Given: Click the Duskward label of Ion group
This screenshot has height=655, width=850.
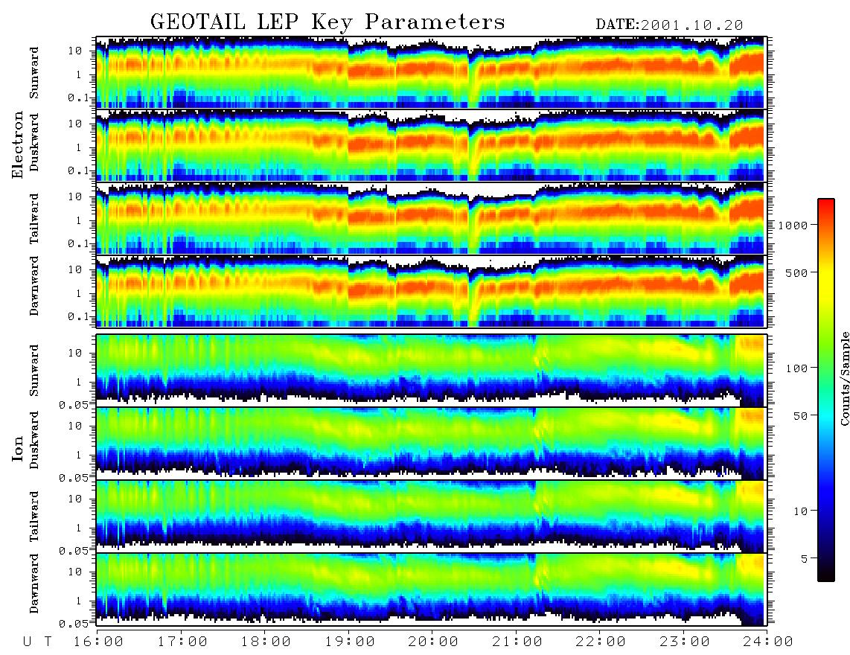Looking at the screenshot, I should pyautogui.click(x=34, y=440).
